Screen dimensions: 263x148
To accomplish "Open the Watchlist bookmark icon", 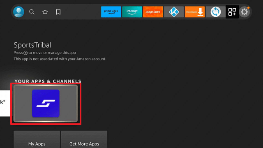I will (x=58, y=12).
